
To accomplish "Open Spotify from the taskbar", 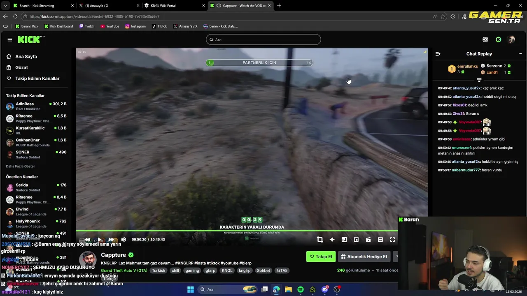I will tap(301, 289).
